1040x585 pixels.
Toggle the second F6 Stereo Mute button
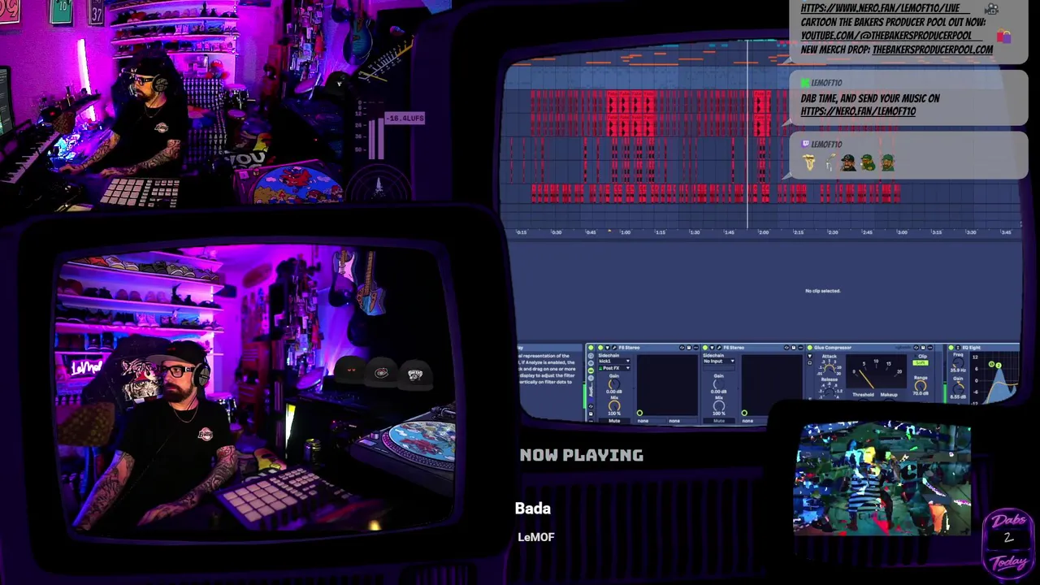[x=719, y=421]
